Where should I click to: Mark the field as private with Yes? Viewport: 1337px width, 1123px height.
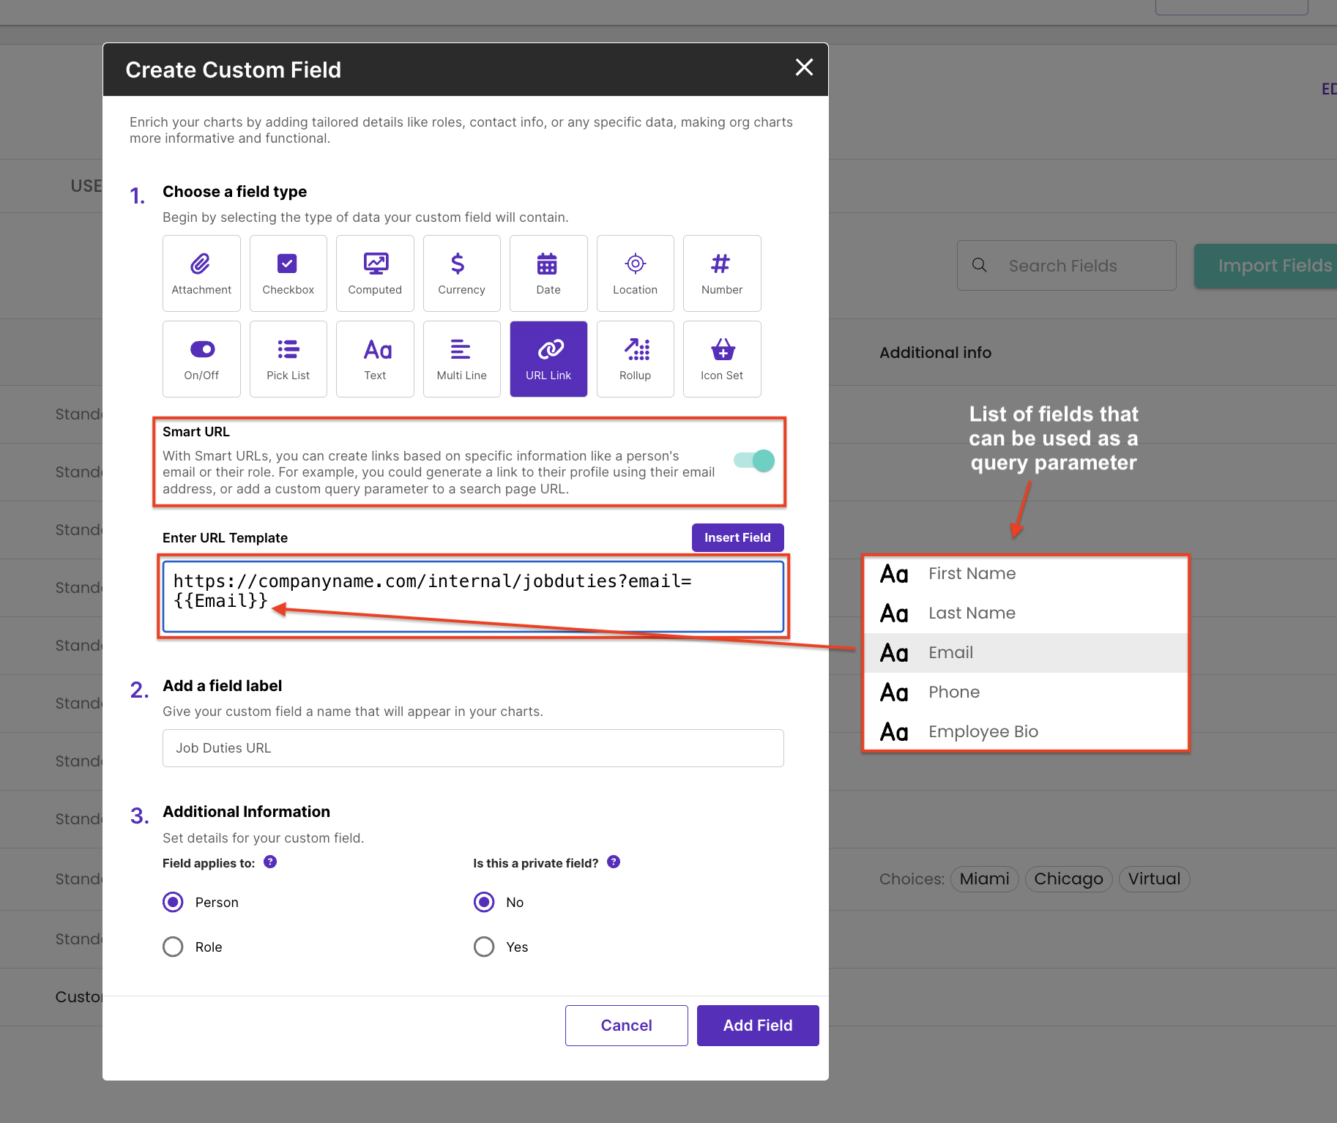click(484, 947)
